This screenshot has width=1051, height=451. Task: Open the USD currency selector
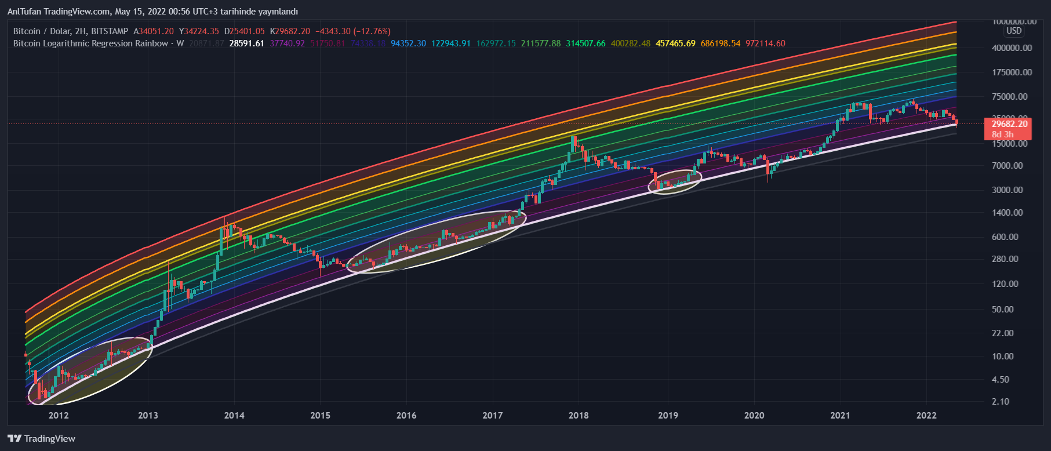1014,31
